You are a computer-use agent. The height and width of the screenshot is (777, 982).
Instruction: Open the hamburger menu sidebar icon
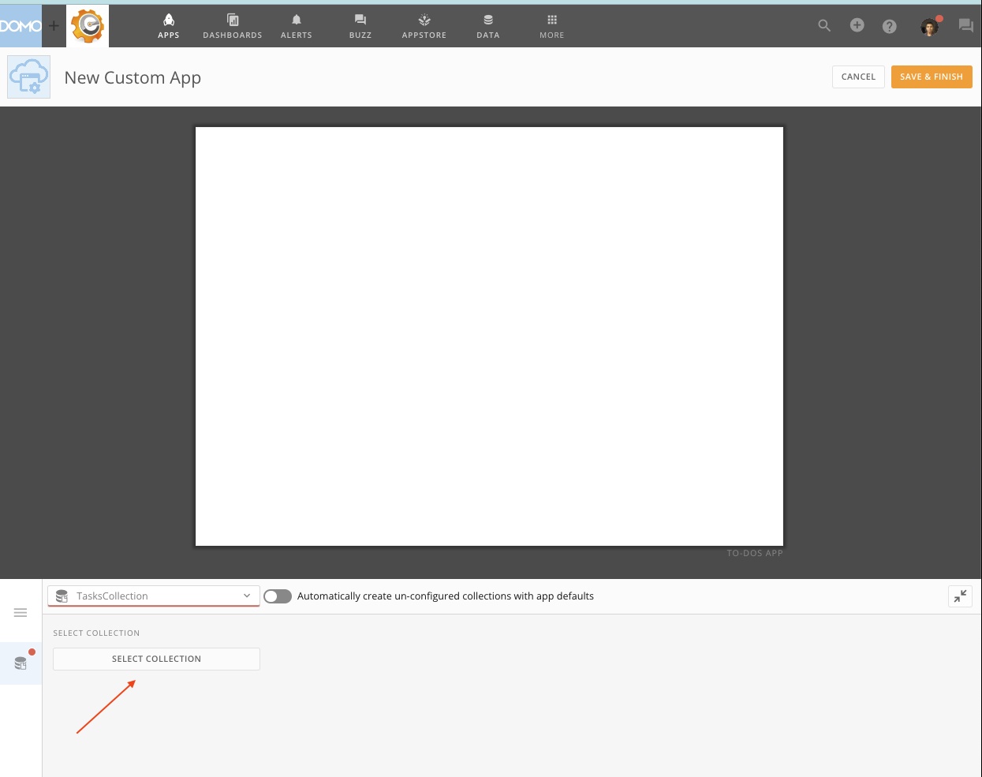(x=21, y=613)
